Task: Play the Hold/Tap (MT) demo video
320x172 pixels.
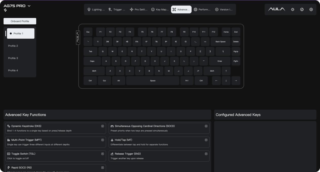Action: pyautogui.click(x=206, y=140)
